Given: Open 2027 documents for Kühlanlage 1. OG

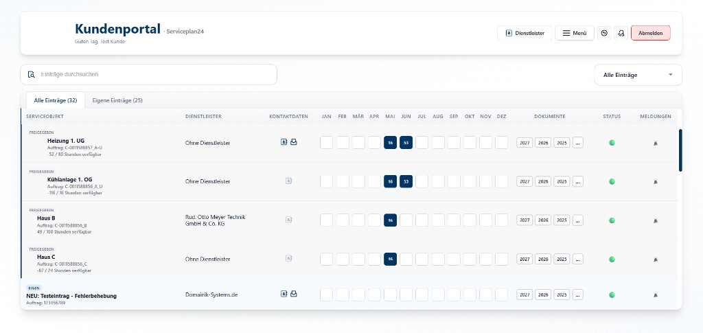Looking at the screenshot, I should 525,181.
